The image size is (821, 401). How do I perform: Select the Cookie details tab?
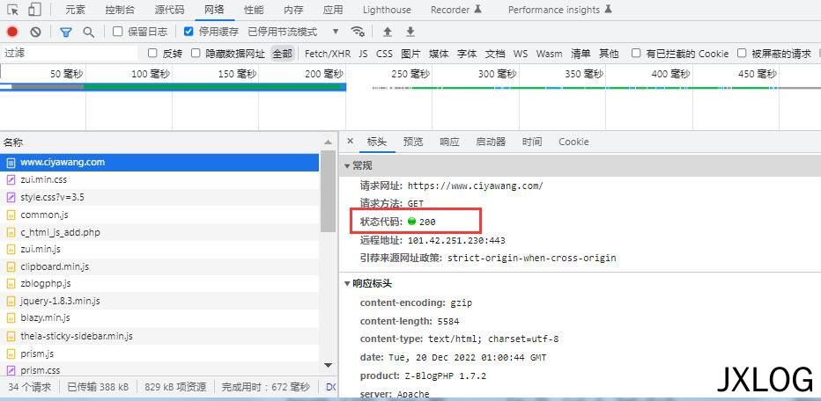pos(573,142)
